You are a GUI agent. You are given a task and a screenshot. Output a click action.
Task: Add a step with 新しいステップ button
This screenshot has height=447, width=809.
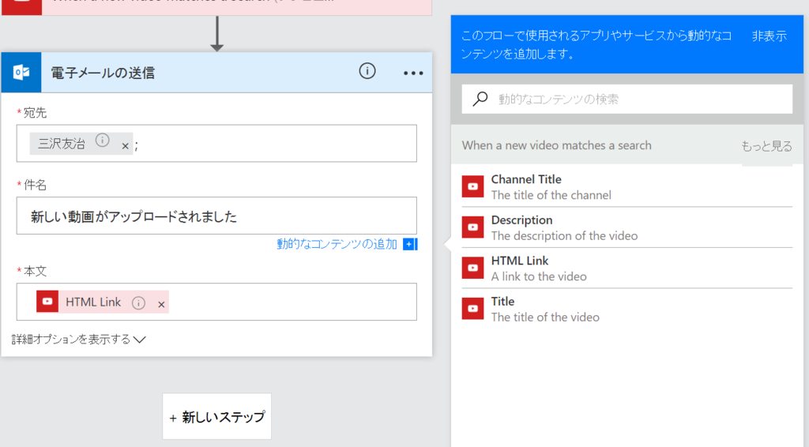coord(216,416)
